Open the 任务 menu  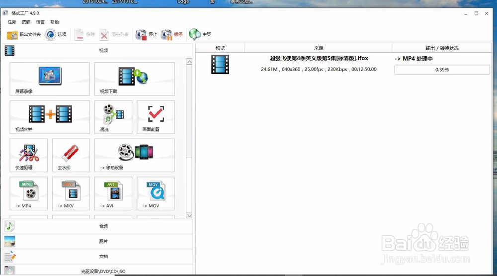click(12, 22)
